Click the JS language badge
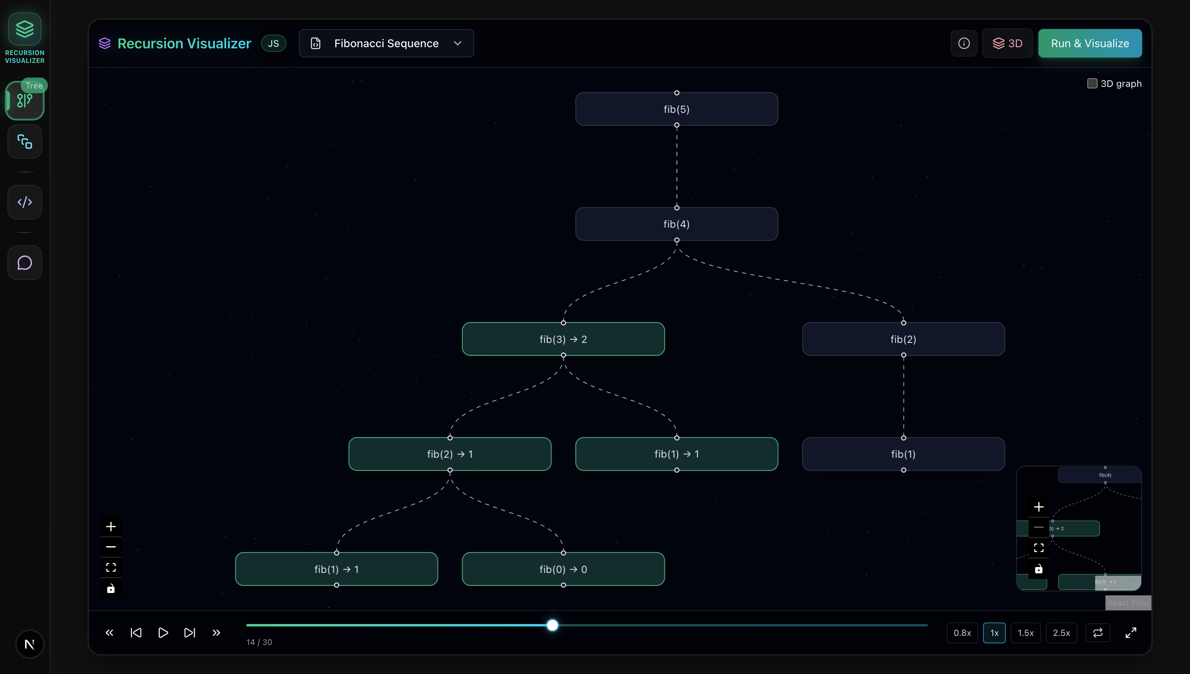1190x674 pixels. pyautogui.click(x=273, y=43)
